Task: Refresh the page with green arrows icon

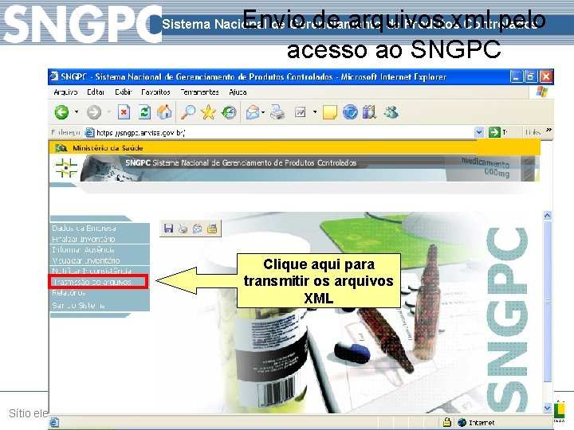Action: tap(144, 112)
